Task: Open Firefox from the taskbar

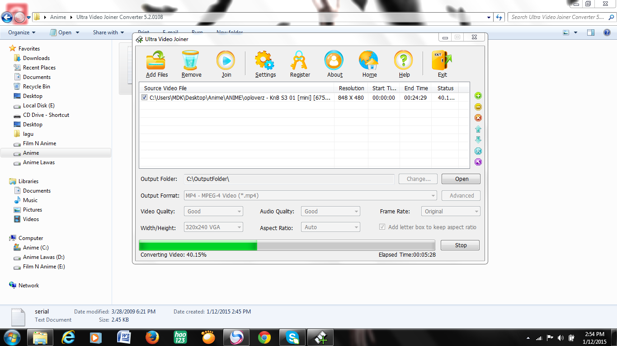Action: click(152, 337)
